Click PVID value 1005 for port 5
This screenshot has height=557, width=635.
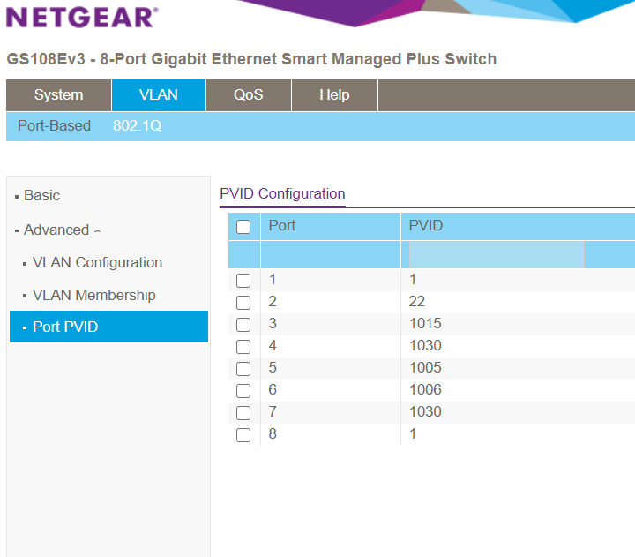click(x=425, y=368)
